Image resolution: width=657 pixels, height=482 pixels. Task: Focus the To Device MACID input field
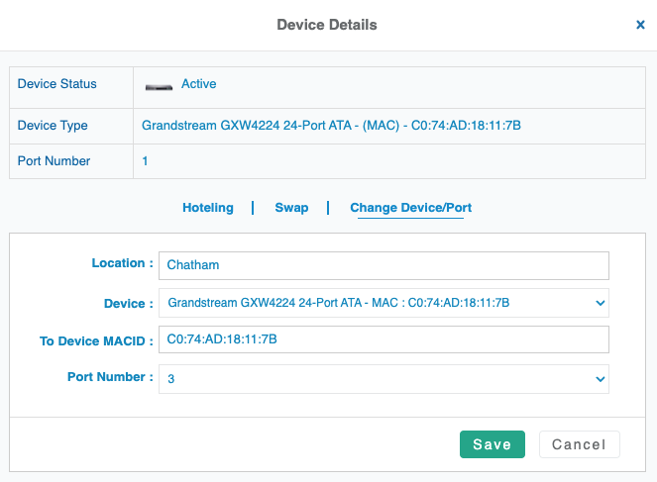(383, 339)
